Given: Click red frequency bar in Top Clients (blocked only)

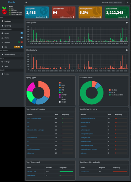Looking at the screenshot, I should point(120,172).
